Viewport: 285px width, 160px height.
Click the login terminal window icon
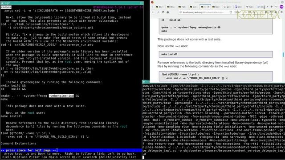[x=2, y=3]
